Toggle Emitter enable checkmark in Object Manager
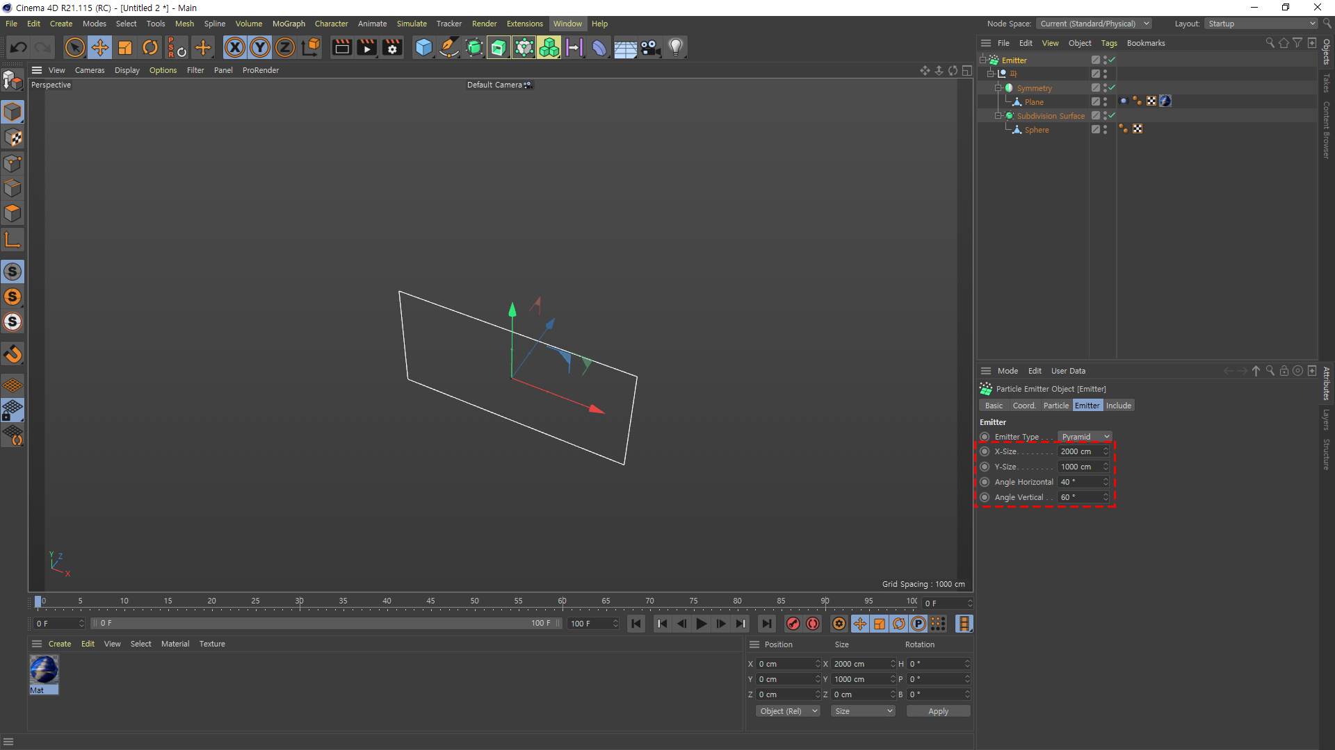Screen dimensions: 1335x750 tap(1112, 60)
